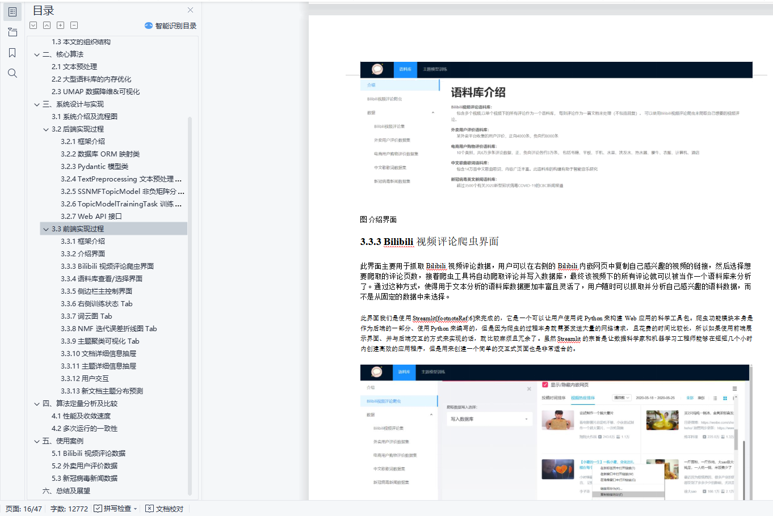773x516 pixels.
Task: Switch to the chapter navigation pane icon
Action: [x=12, y=32]
